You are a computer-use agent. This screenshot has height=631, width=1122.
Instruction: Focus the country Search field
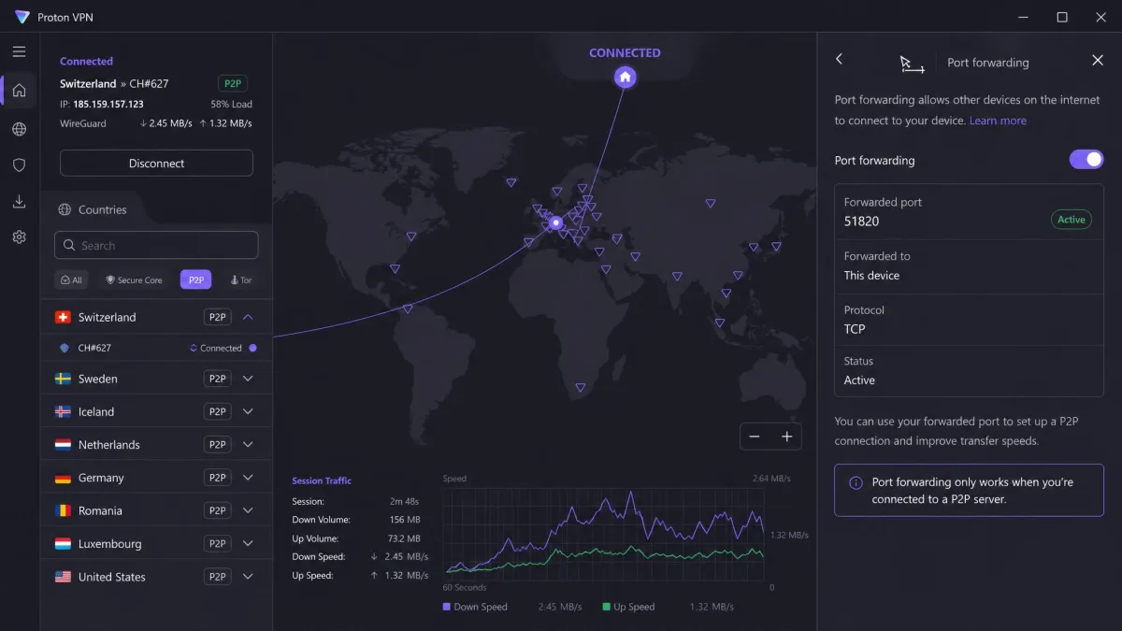[157, 245]
